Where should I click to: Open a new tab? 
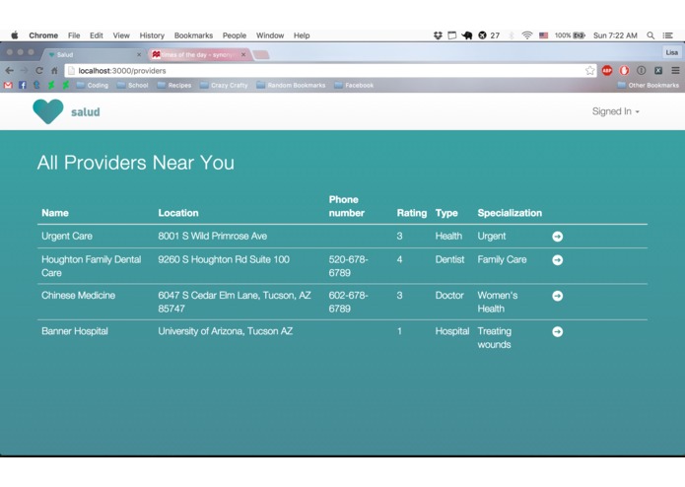(261, 54)
